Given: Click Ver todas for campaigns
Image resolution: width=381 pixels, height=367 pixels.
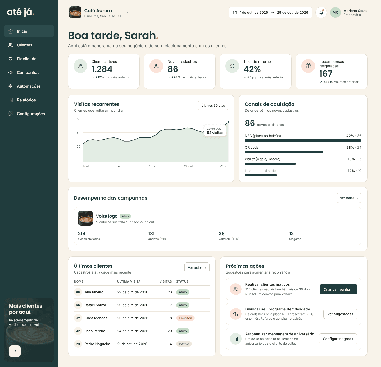Looking at the screenshot, I should [349, 198].
